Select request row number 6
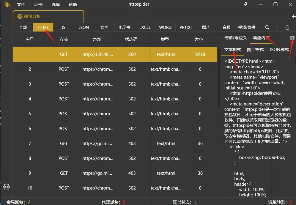This screenshot has width=296, height=205. pos(115,129)
